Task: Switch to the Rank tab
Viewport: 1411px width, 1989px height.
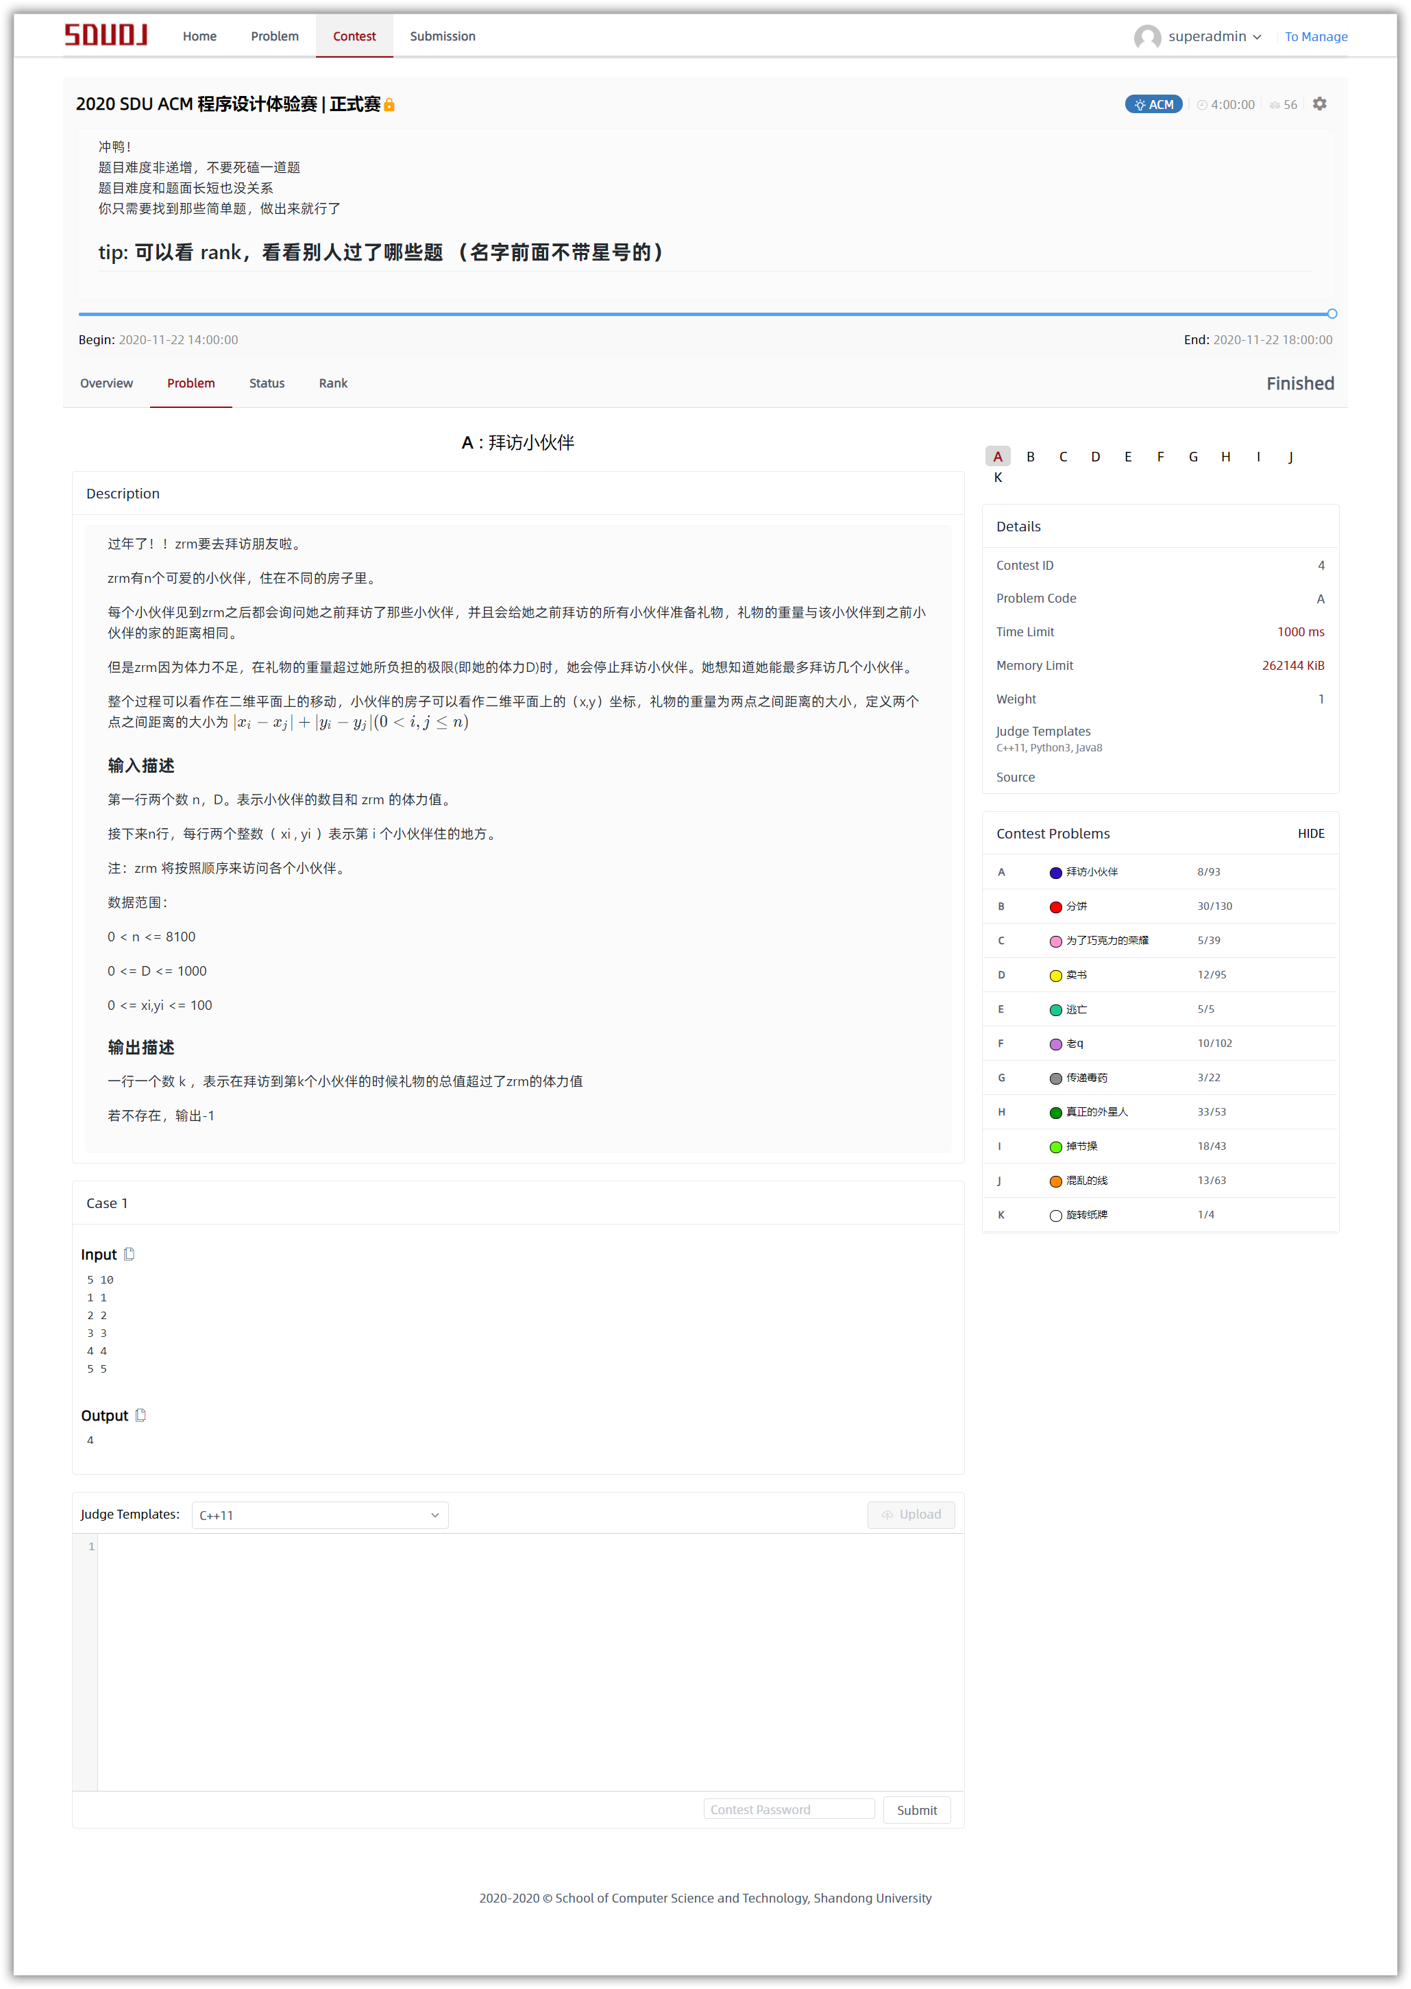Action: pyautogui.click(x=333, y=383)
